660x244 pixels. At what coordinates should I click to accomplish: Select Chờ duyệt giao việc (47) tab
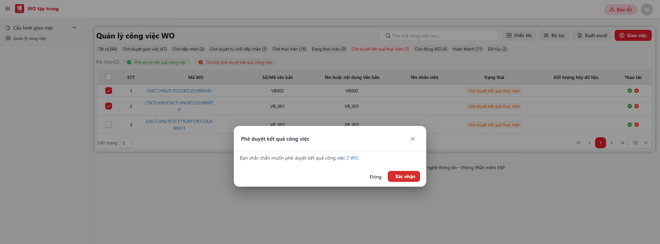tap(145, 49)
